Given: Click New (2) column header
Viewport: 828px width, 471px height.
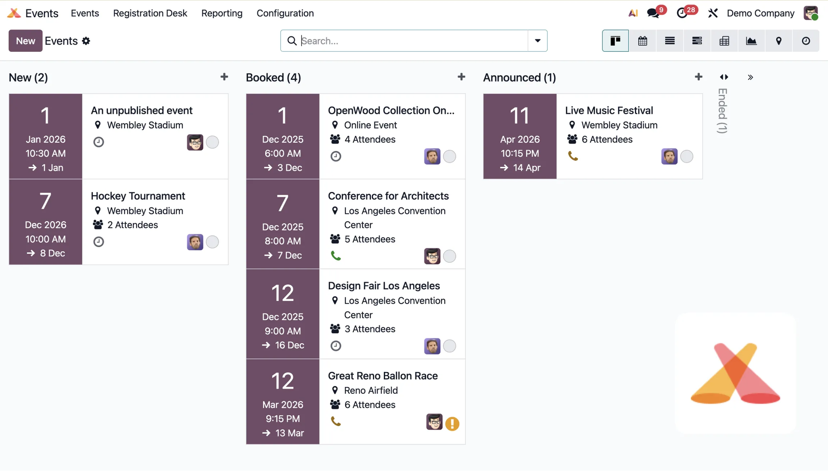Looking at the screenshot, I should (x=28, y=78).
